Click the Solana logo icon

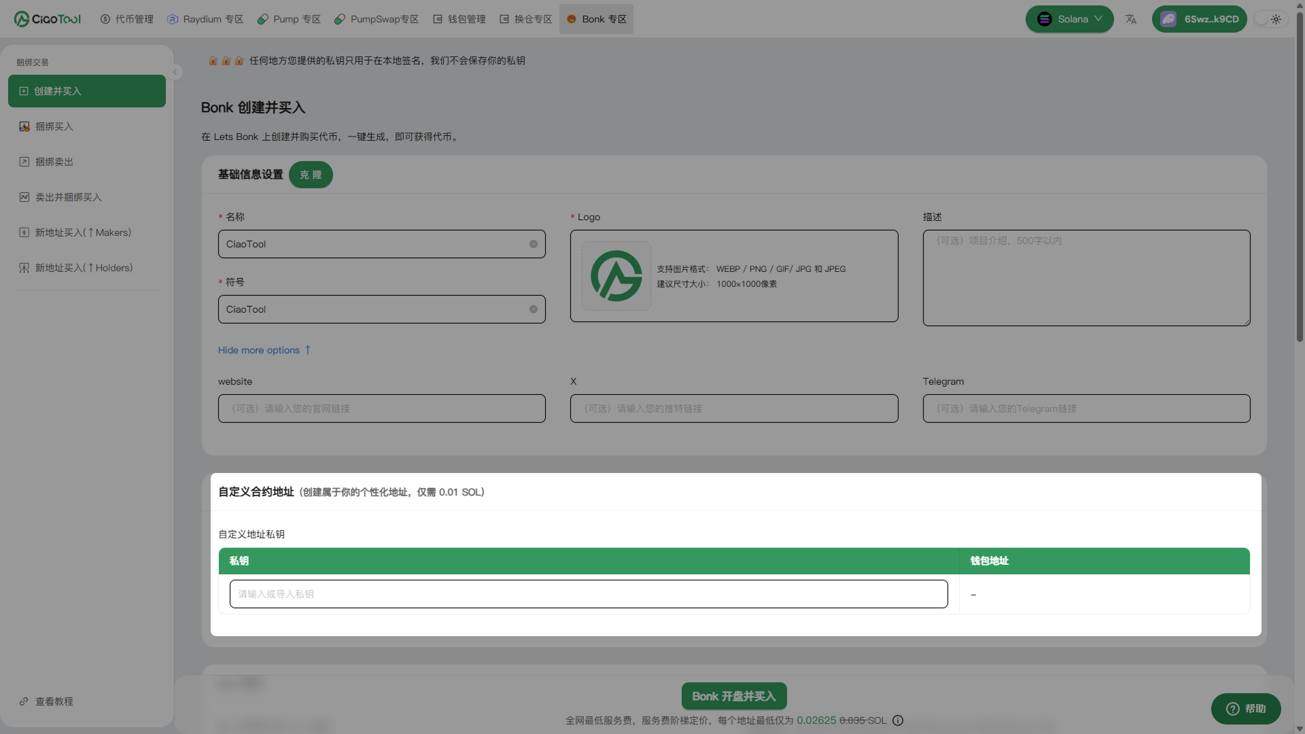point(1045,19)
